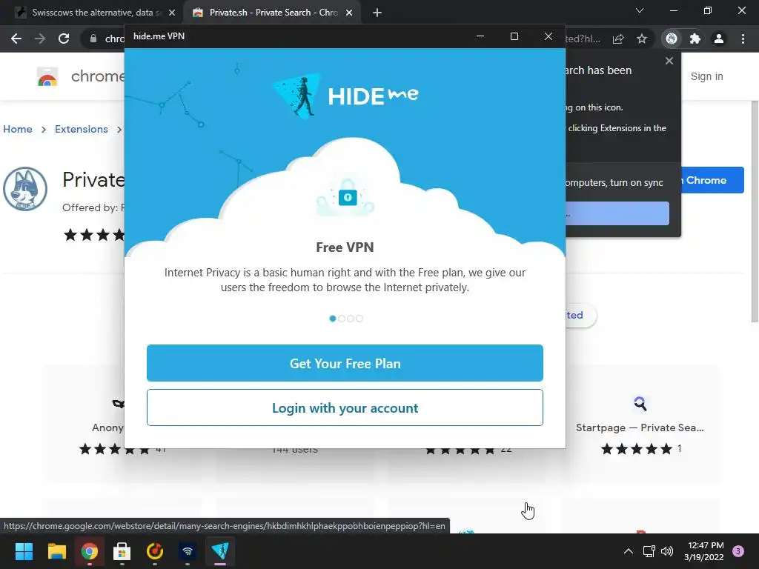The width and height of the screenshot is (759, 569).
Task: Expand hidden system tray icons
Action: 629,551
